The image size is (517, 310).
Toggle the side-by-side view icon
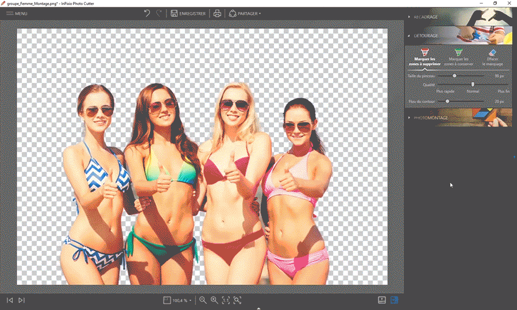tap(394, 300)
